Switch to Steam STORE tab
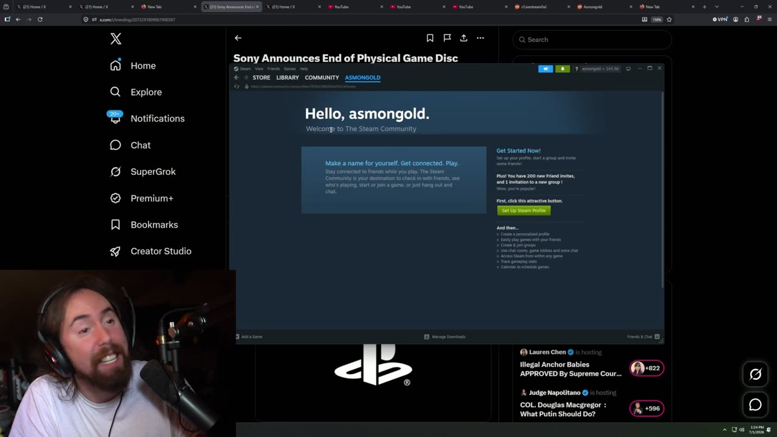 (x=262, y=78)
